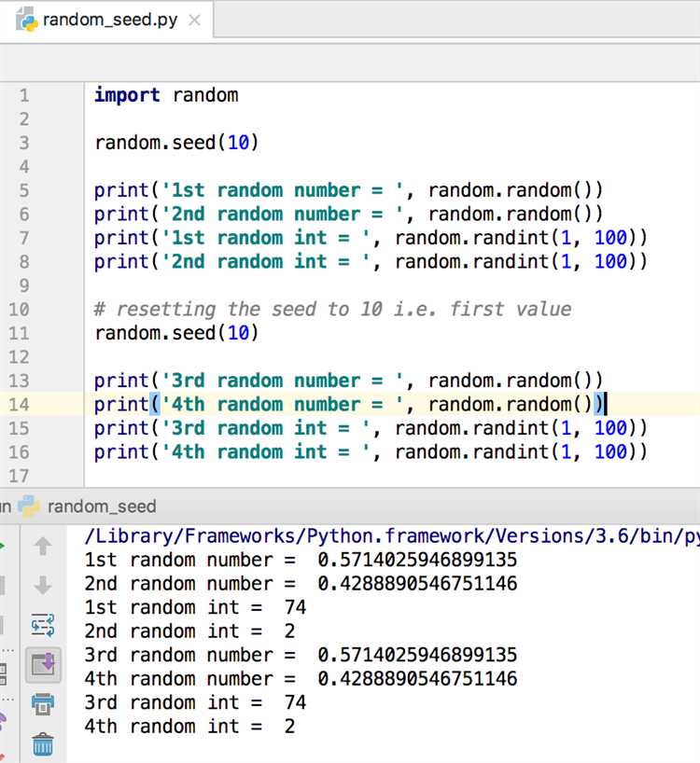Click the print icon in Run toolbar

[43, 704]
